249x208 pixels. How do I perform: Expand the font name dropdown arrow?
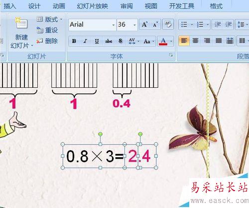click(x=114, y=25)
